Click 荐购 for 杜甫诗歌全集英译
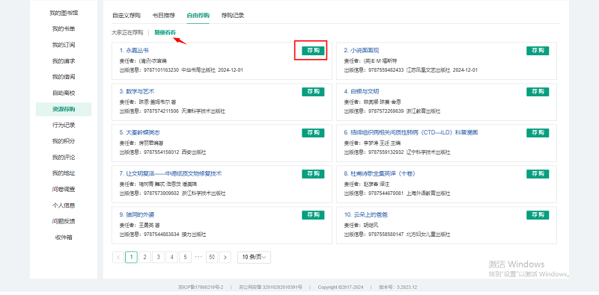 pos(538,174)
